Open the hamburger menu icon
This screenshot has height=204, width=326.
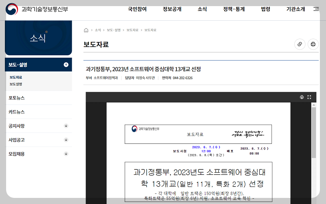(x=316, y=9)
